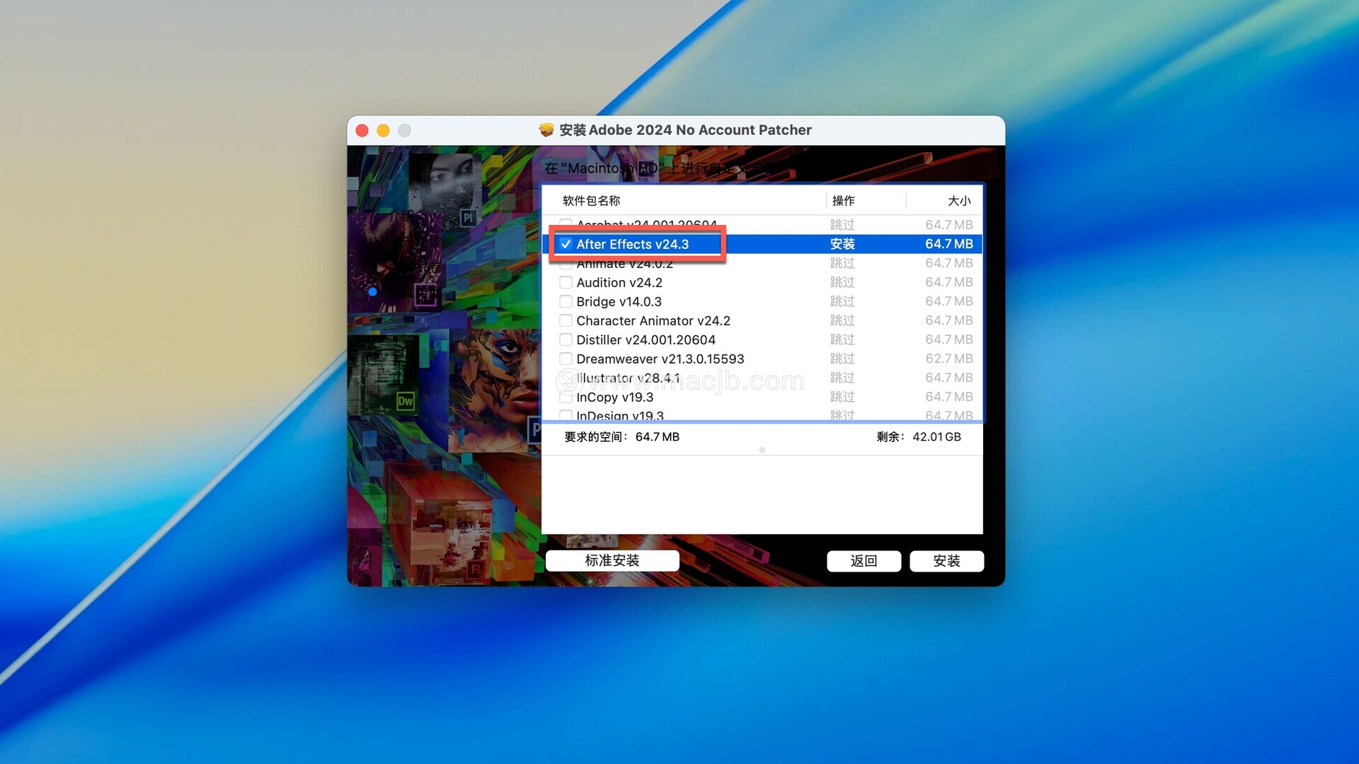Click the package icon in title bar
The width and height of the screenshot is (1359, 764).
coord(546,130)
